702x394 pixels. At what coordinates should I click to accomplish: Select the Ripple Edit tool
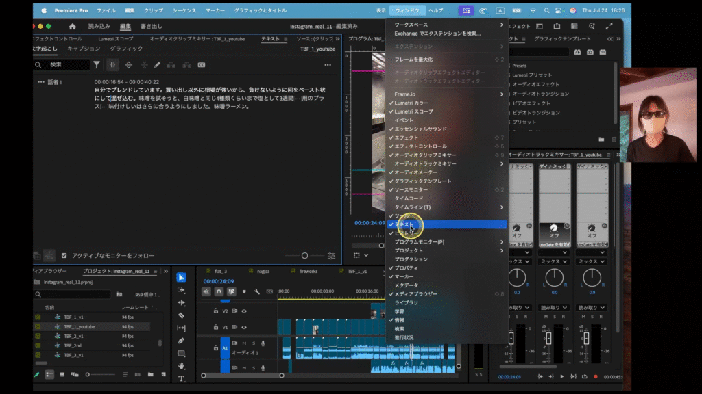click(181, 302)
